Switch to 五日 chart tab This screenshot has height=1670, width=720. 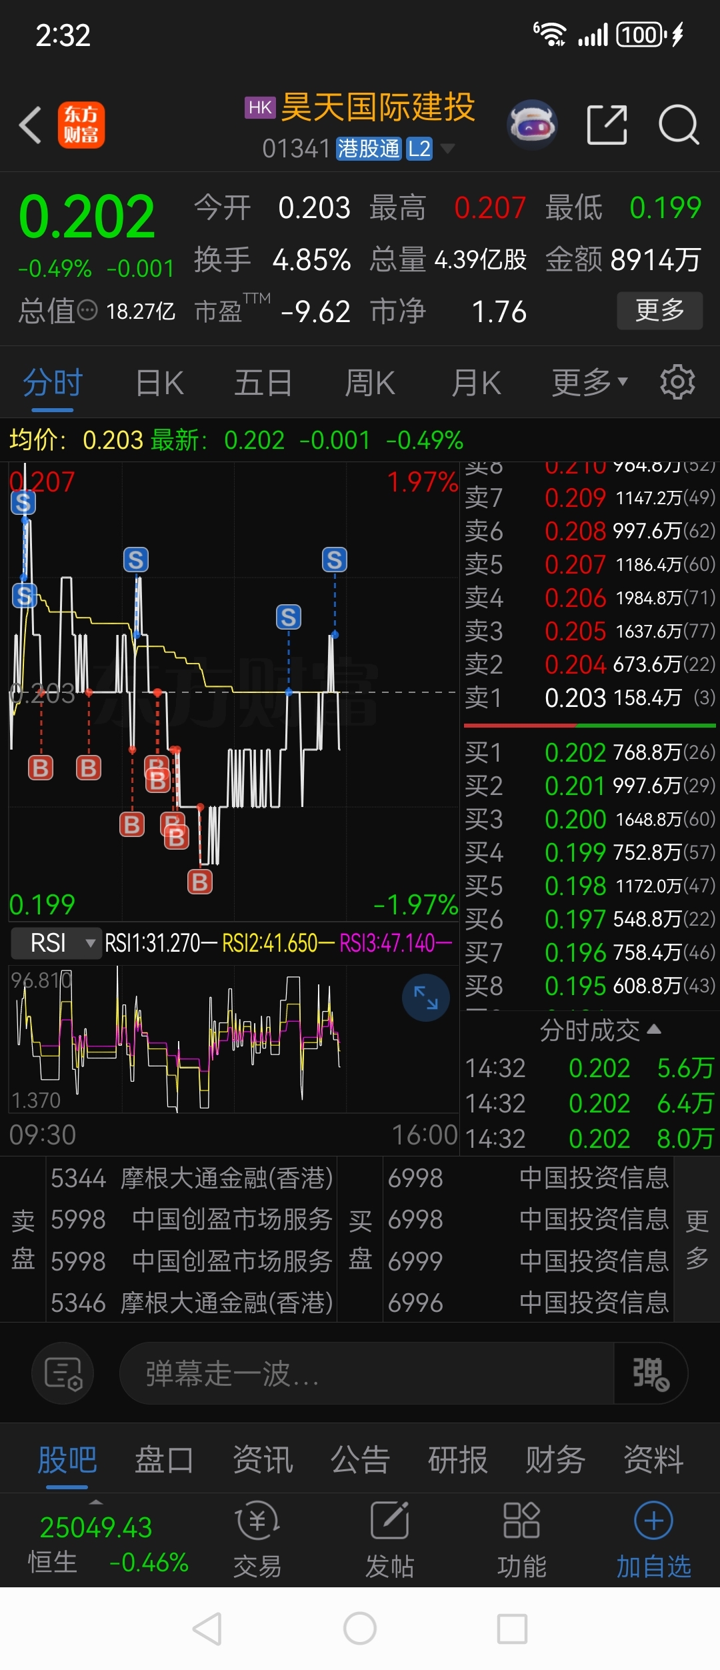263,383
